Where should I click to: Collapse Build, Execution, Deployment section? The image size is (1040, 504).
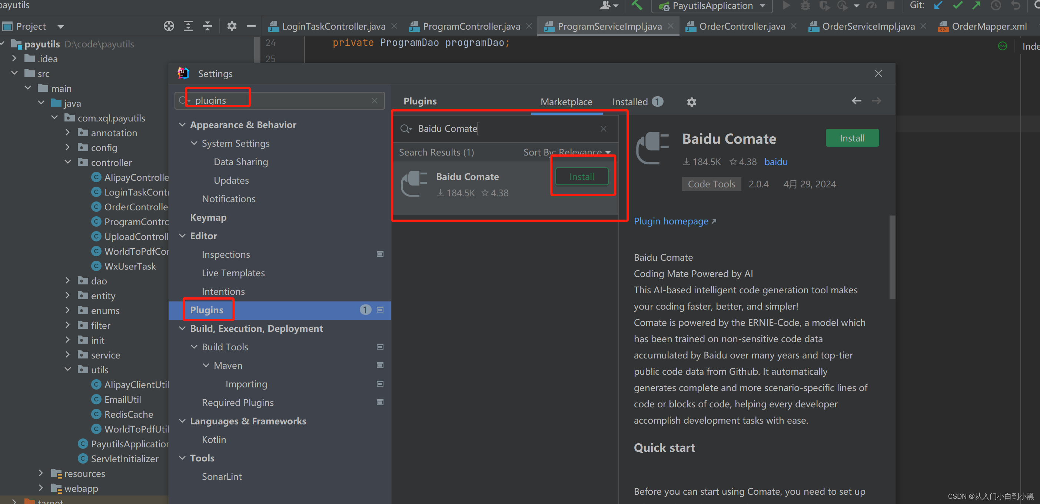click(x=183, y=328)
